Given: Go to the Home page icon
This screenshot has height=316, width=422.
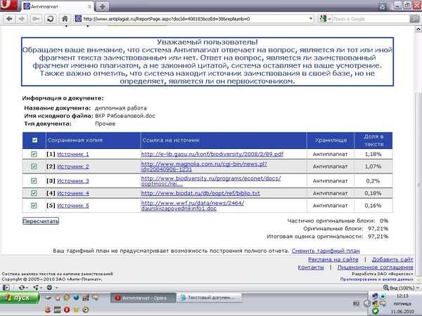Looking at the screenshot, I should [x=65, y=19].
